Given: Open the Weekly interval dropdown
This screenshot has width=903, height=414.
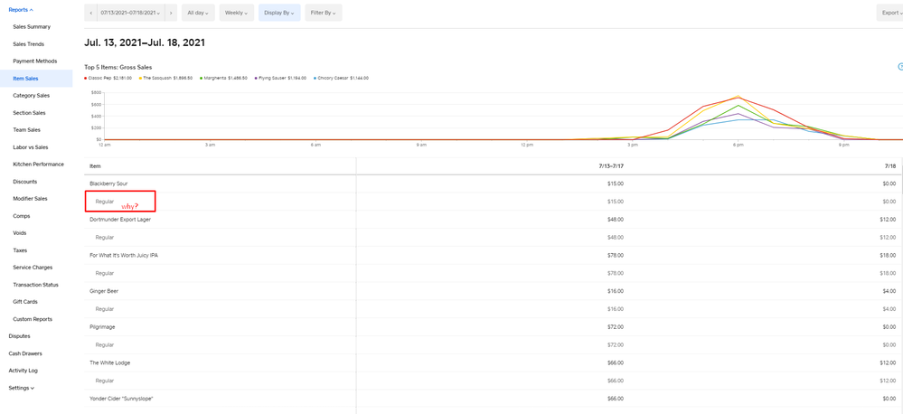Looking at the screenshot, I should click(236, 13).
